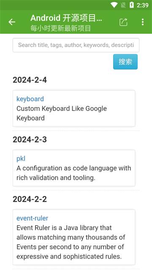Screen dimensions: 152x270
Task: Tap the no-SIM signal icon
Action: 123,5
